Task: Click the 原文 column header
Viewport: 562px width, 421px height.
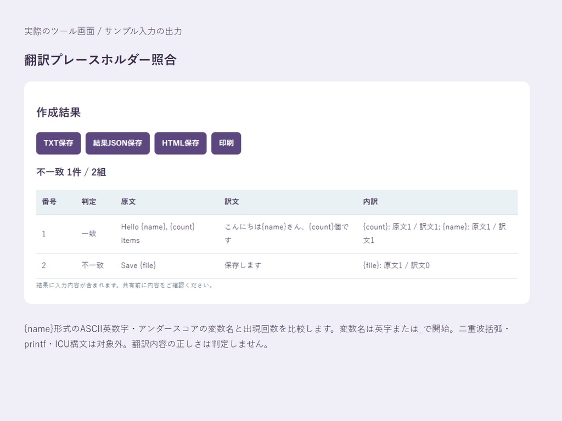Action: coord(128,202)
